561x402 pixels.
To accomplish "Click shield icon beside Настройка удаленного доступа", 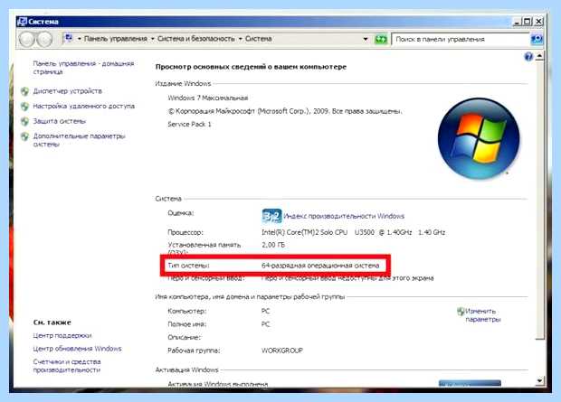I will 24,107.
